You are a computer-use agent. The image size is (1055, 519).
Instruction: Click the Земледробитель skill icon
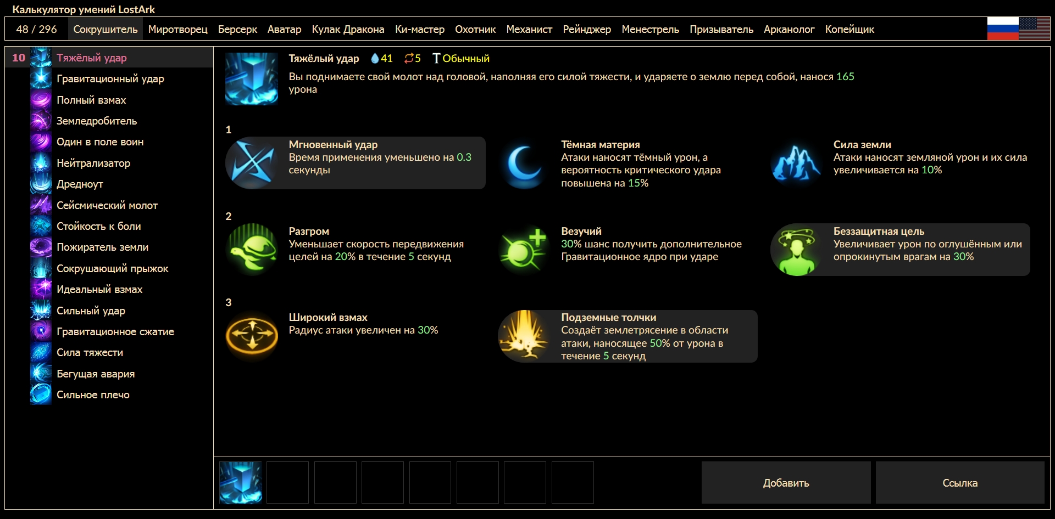[x=41, y=121]
